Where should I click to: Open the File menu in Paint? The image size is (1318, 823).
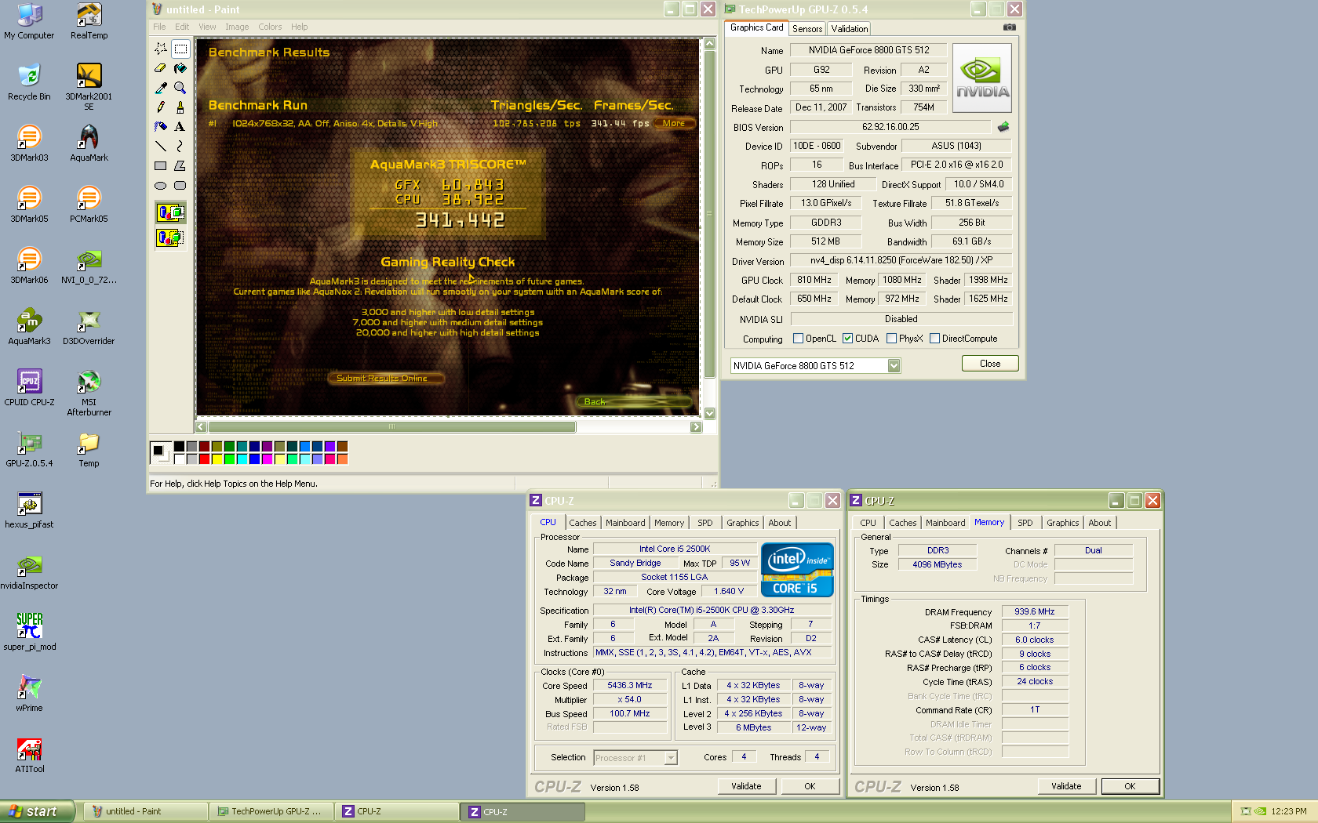[159, 27]
